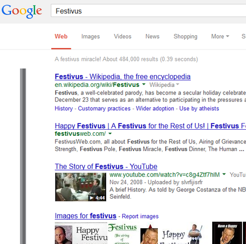Open green Festivus airing of grievances image
Screen dimensions: 246x244
click(x=122, y=233)
